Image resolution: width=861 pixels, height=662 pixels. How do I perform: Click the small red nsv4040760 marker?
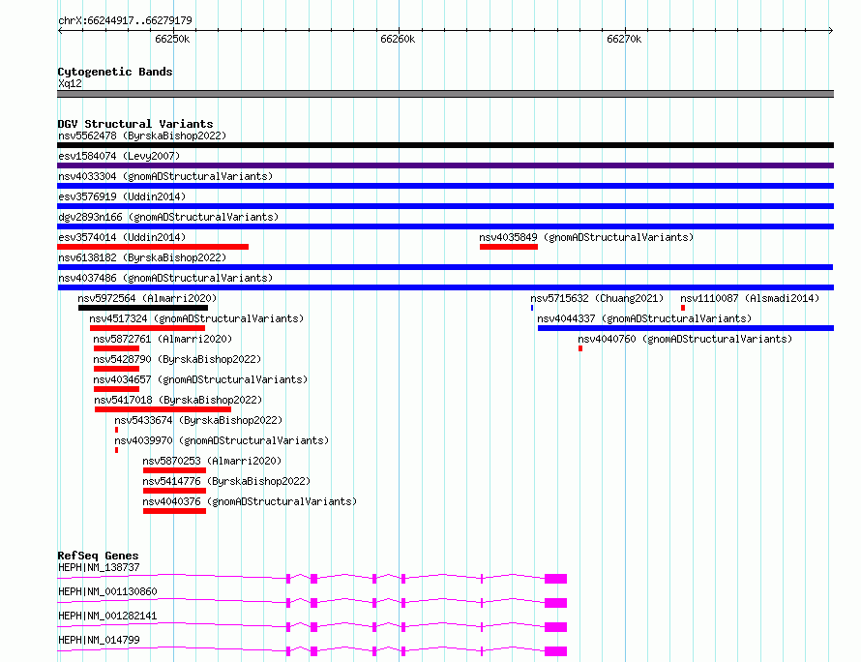point(579,348)
